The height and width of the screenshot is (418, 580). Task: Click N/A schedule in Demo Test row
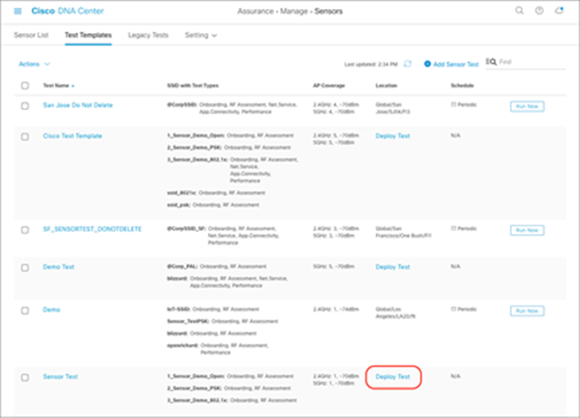click(456, 266)
